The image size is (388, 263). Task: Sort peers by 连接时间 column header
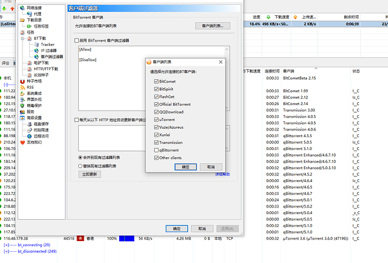pos(272,71)
